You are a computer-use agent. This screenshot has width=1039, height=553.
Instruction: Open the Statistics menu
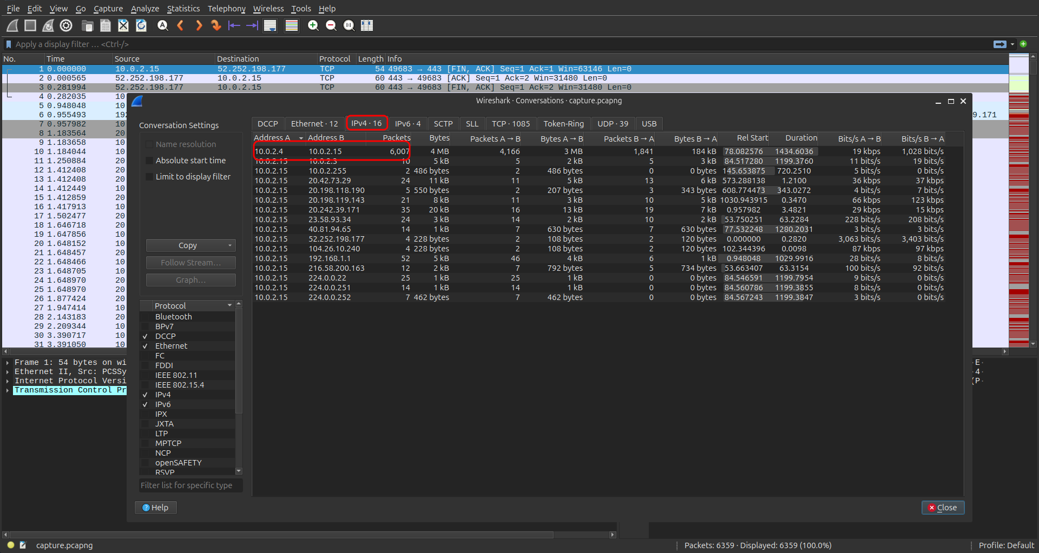coord(183,9)
